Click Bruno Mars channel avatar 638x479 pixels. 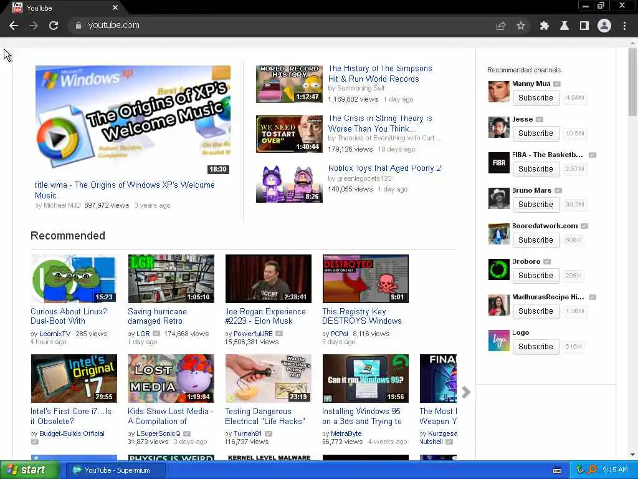499,198
